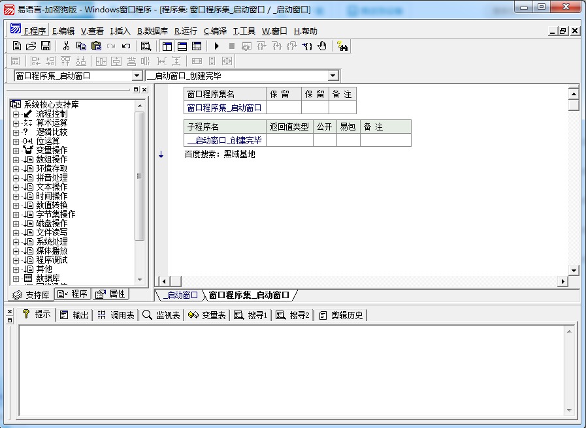This screenshot has height=428, width=586.
Task: Expand the 磁盘操作 tree node
Action: [16, 224]
